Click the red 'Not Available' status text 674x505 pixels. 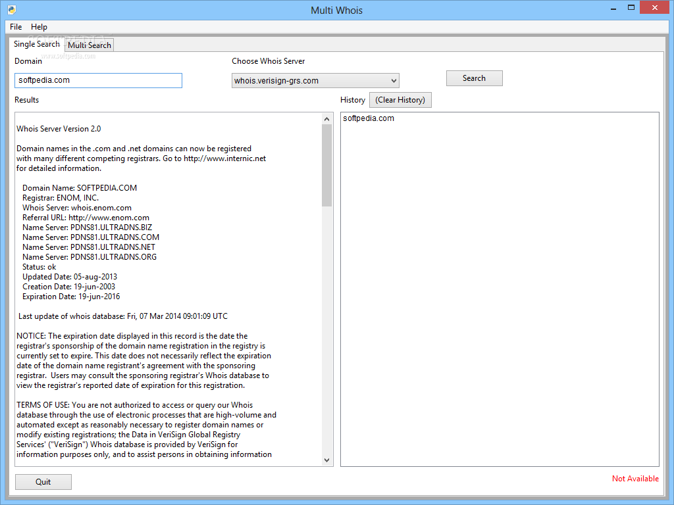635,479
